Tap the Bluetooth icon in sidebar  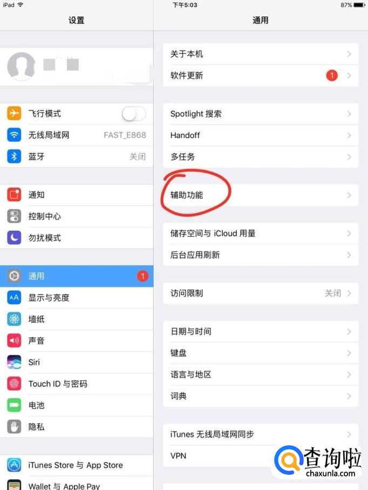coord(14,156)
